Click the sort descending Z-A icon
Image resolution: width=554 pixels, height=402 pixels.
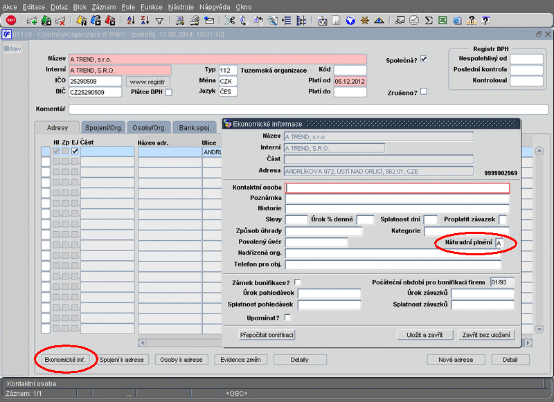click(145, 21)
